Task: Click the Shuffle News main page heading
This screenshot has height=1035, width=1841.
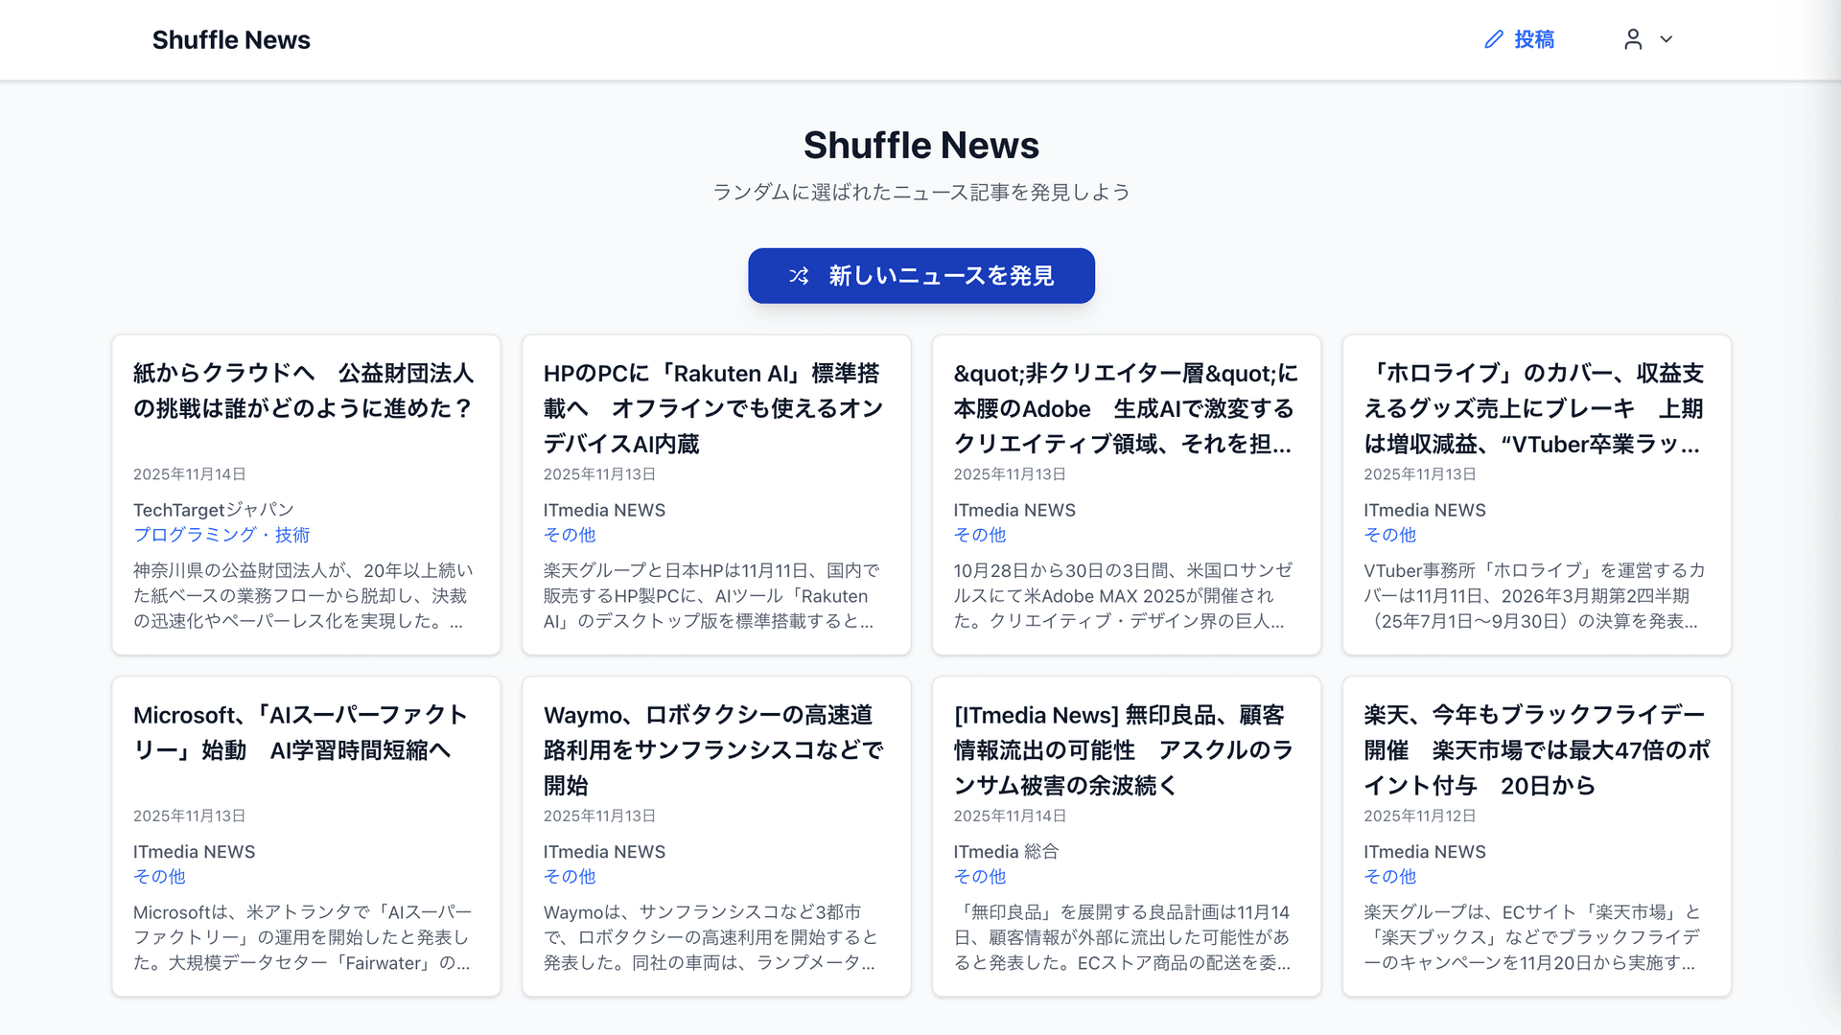Action: pos(920,146)
